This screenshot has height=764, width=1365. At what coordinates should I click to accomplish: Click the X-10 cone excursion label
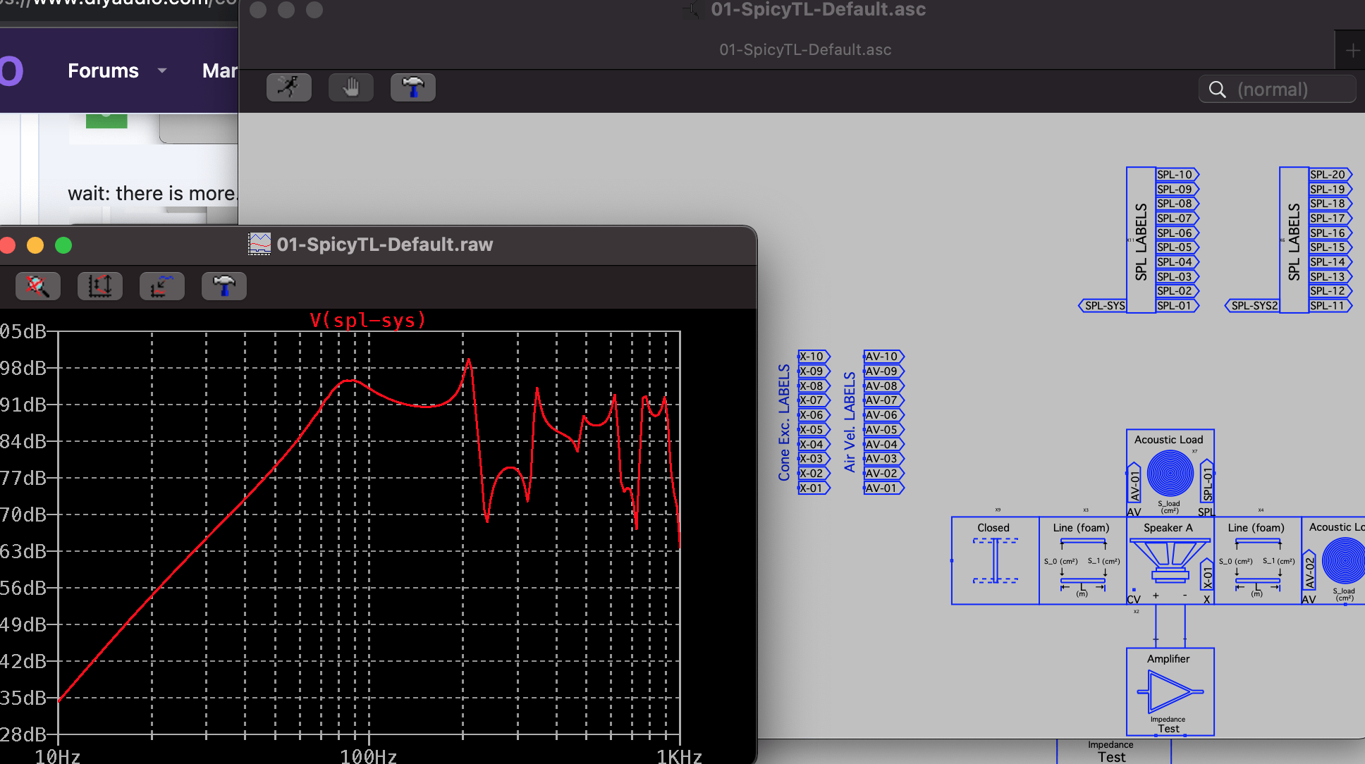click(814, 357)
